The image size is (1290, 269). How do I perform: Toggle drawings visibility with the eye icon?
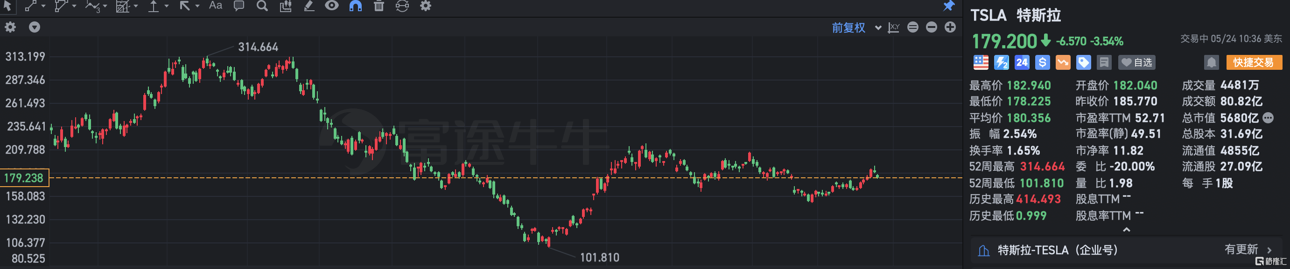(x=331, y=6)
